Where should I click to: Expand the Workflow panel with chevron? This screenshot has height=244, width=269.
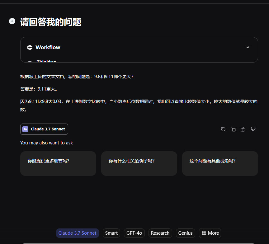248,47
